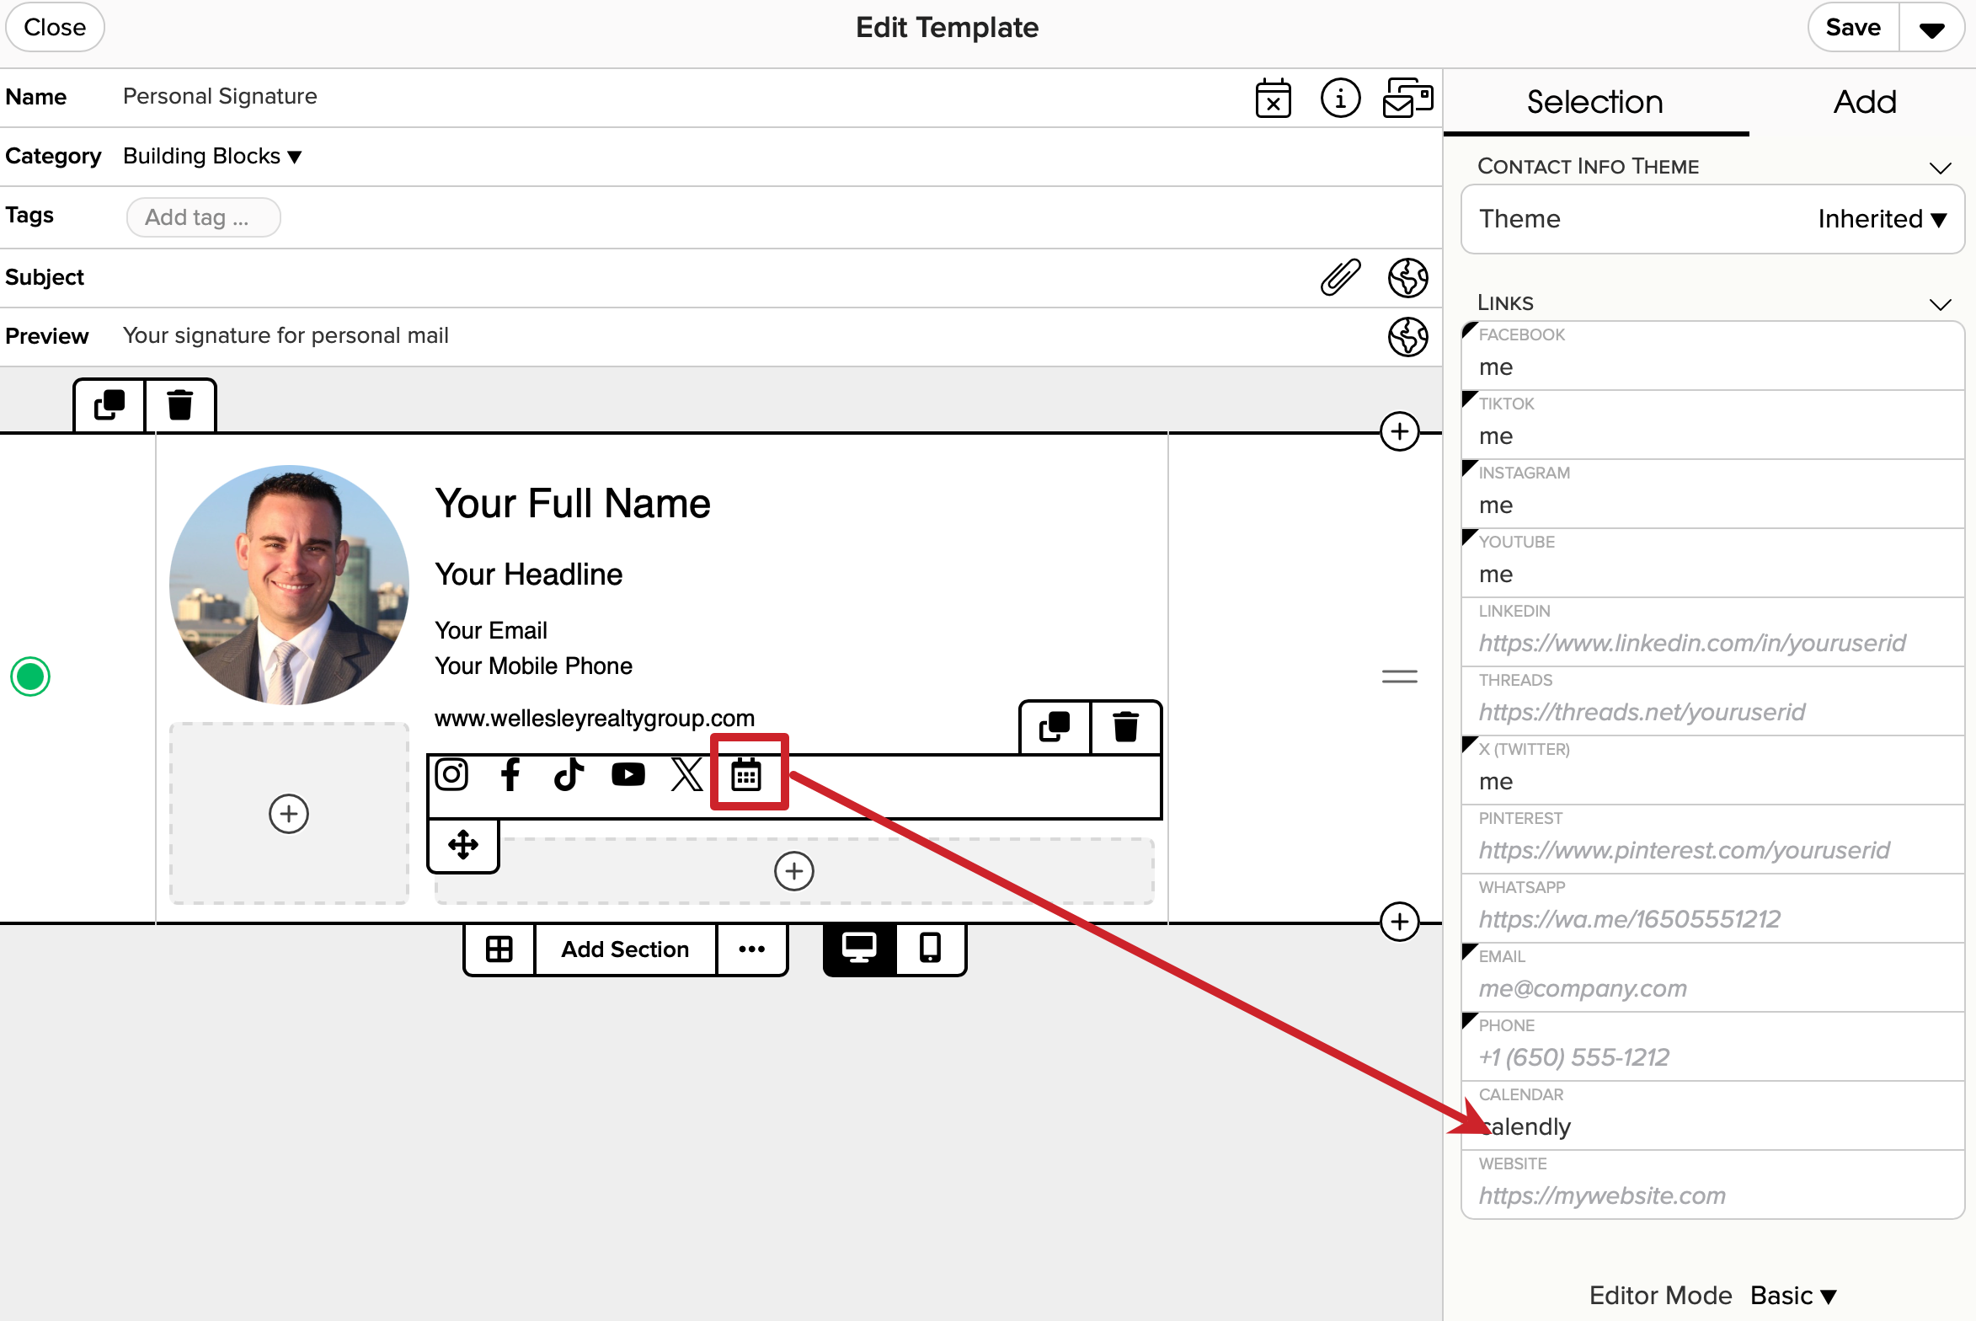Screen dimensions: 1976x1321
Task: Click the move handle arrows icon
Action: 463,845
